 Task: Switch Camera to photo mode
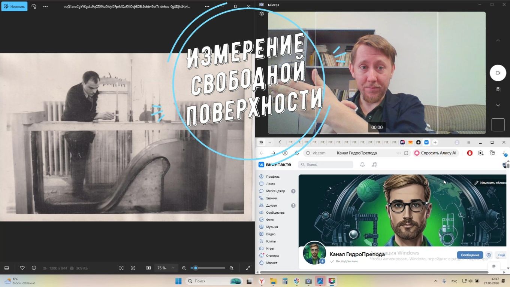click(498, 89)
